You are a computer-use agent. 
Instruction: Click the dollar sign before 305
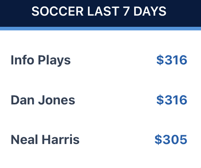[x=158, y=140]
